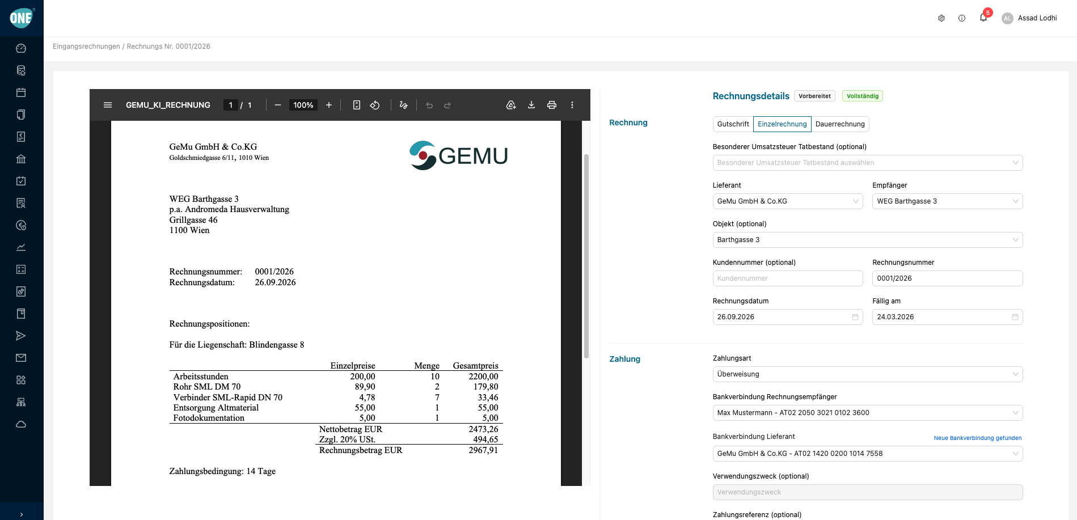Open the Zahlungsart dropdown
The height and width of the screenshot is (520, 1077).
tap(868, 374)
